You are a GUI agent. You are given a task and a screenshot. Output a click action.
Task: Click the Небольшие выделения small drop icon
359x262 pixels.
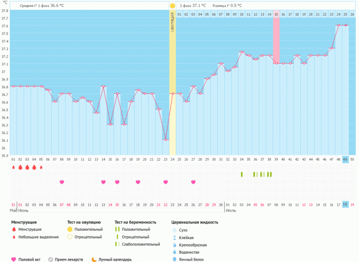(14, 237)
